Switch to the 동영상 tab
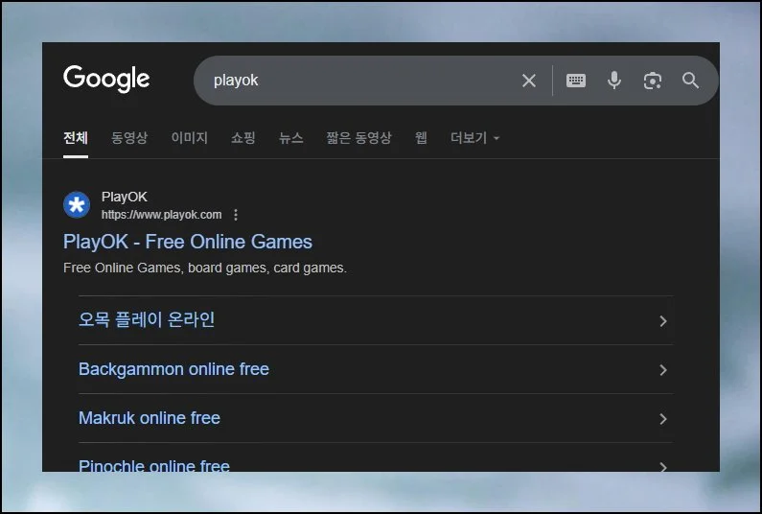The image size is (762, 514). (x=129, y=138)
